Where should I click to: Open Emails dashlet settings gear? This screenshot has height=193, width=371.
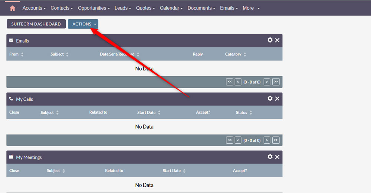tap(270, 40)
